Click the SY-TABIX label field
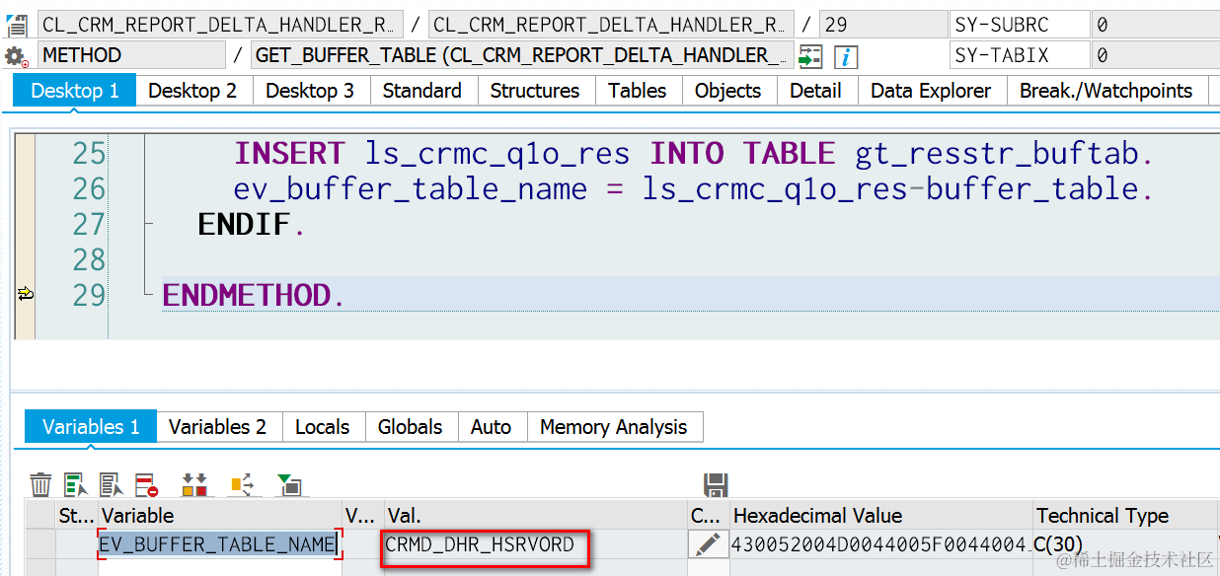 [1021, 55]
